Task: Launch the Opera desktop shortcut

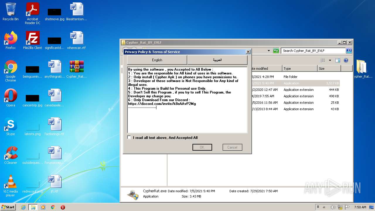Action: (x=11, y=98)
